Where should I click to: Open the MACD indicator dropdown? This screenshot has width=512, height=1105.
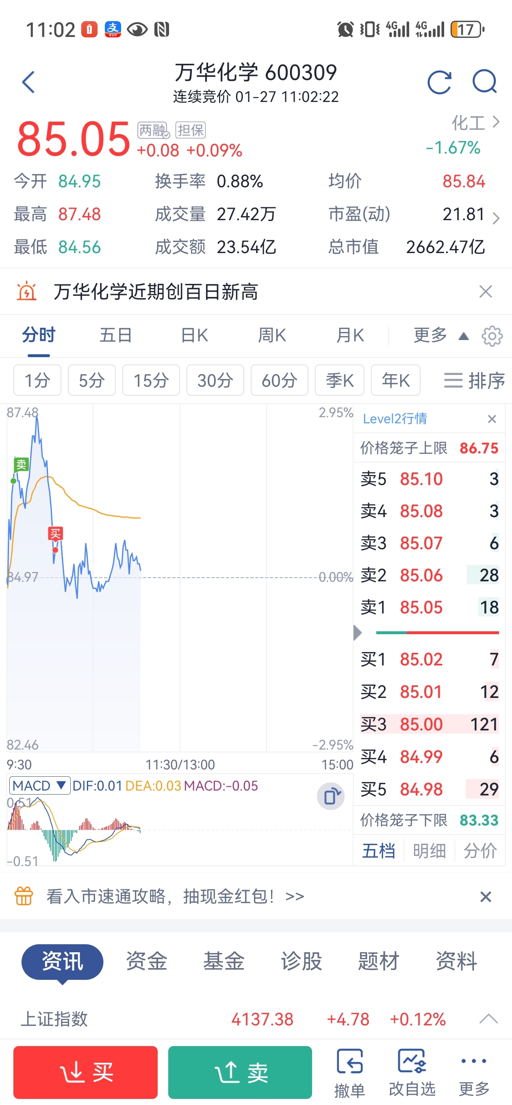[x=39, y=786]
